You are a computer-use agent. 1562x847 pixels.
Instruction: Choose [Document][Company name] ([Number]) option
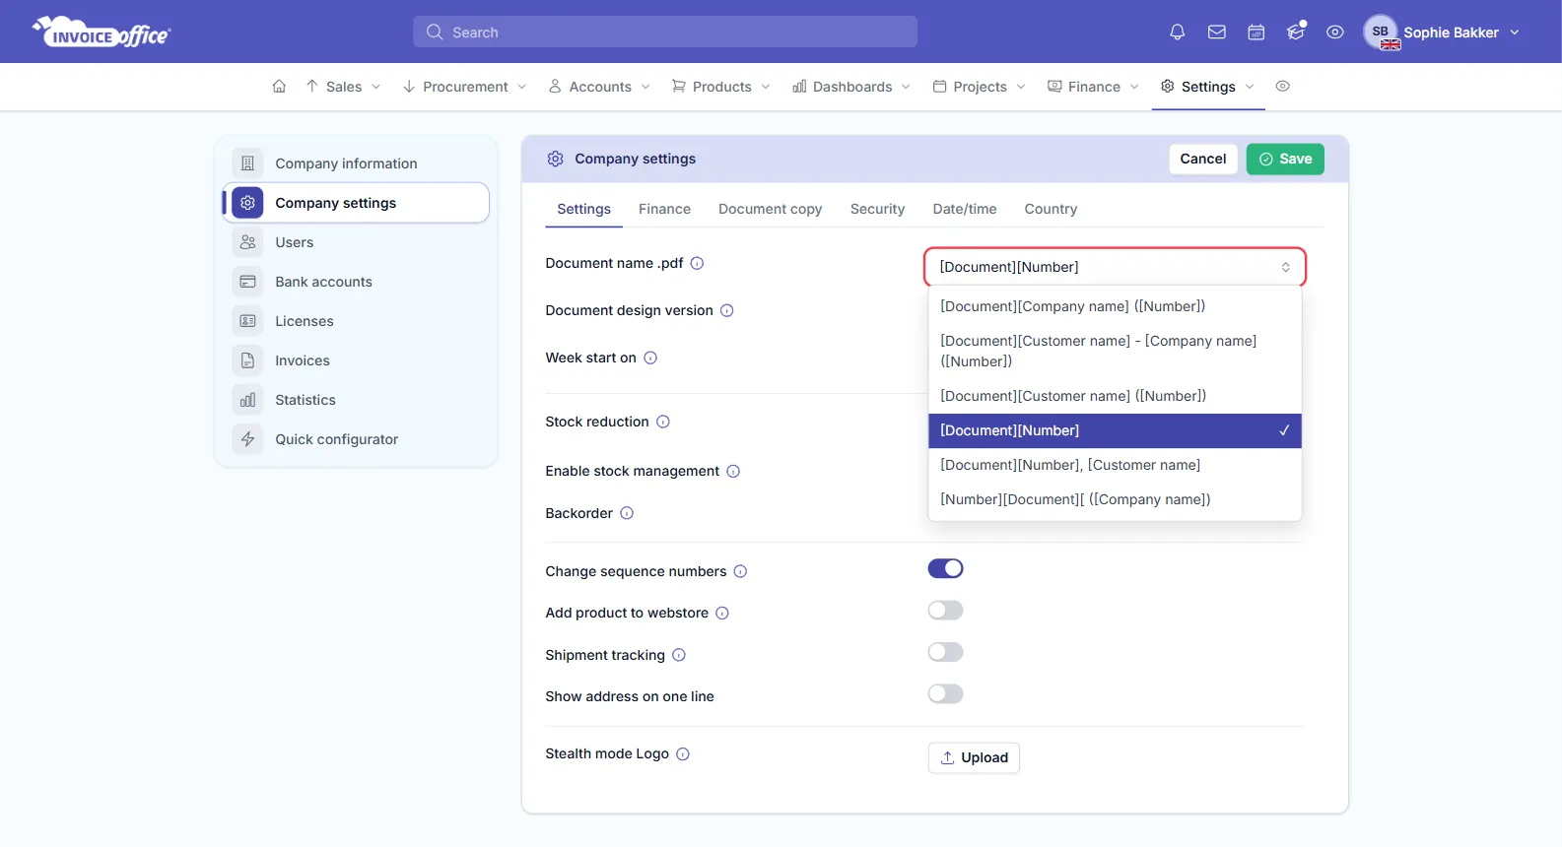[x=1115, y=306]
